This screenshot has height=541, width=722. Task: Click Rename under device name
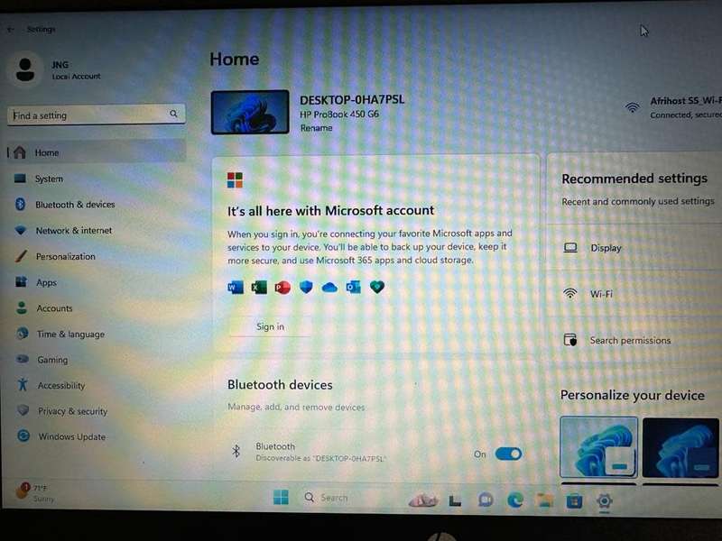click(x=316, y=128)
